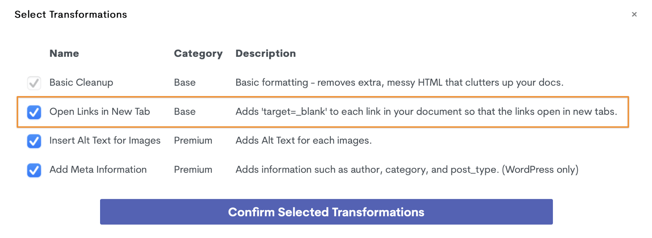
Task: Click the Premium category of Add Meta Information
Action: point(193,170)
